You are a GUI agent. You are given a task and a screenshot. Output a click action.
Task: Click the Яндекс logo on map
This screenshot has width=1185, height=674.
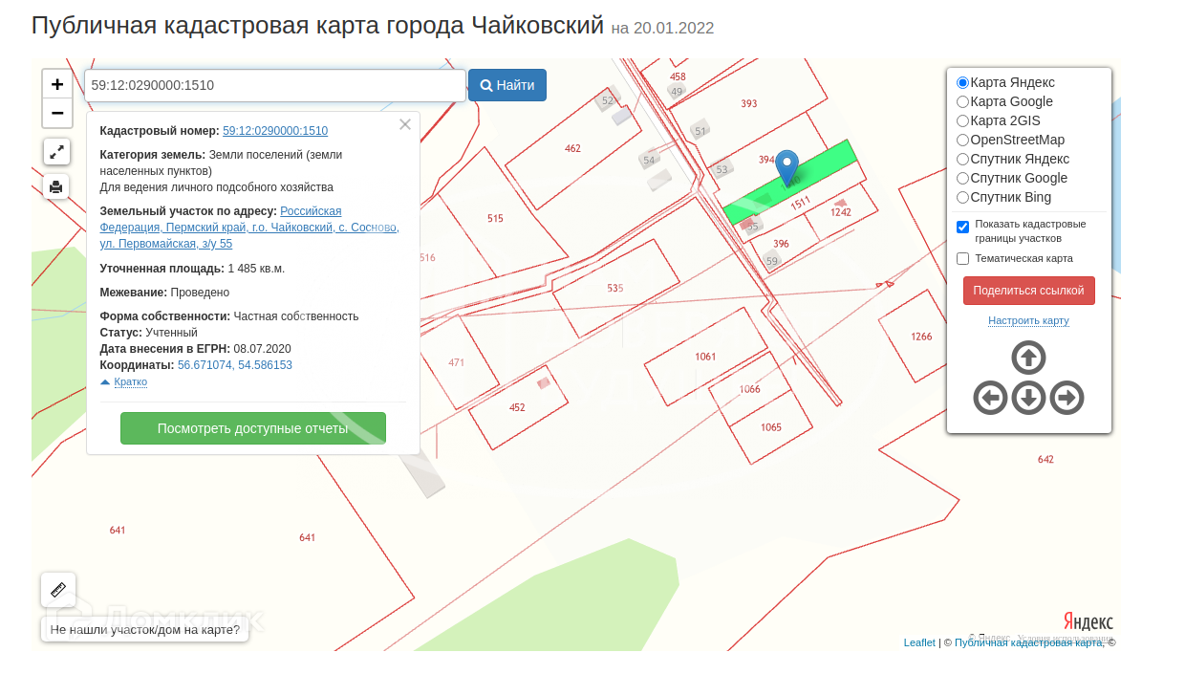1088,621
